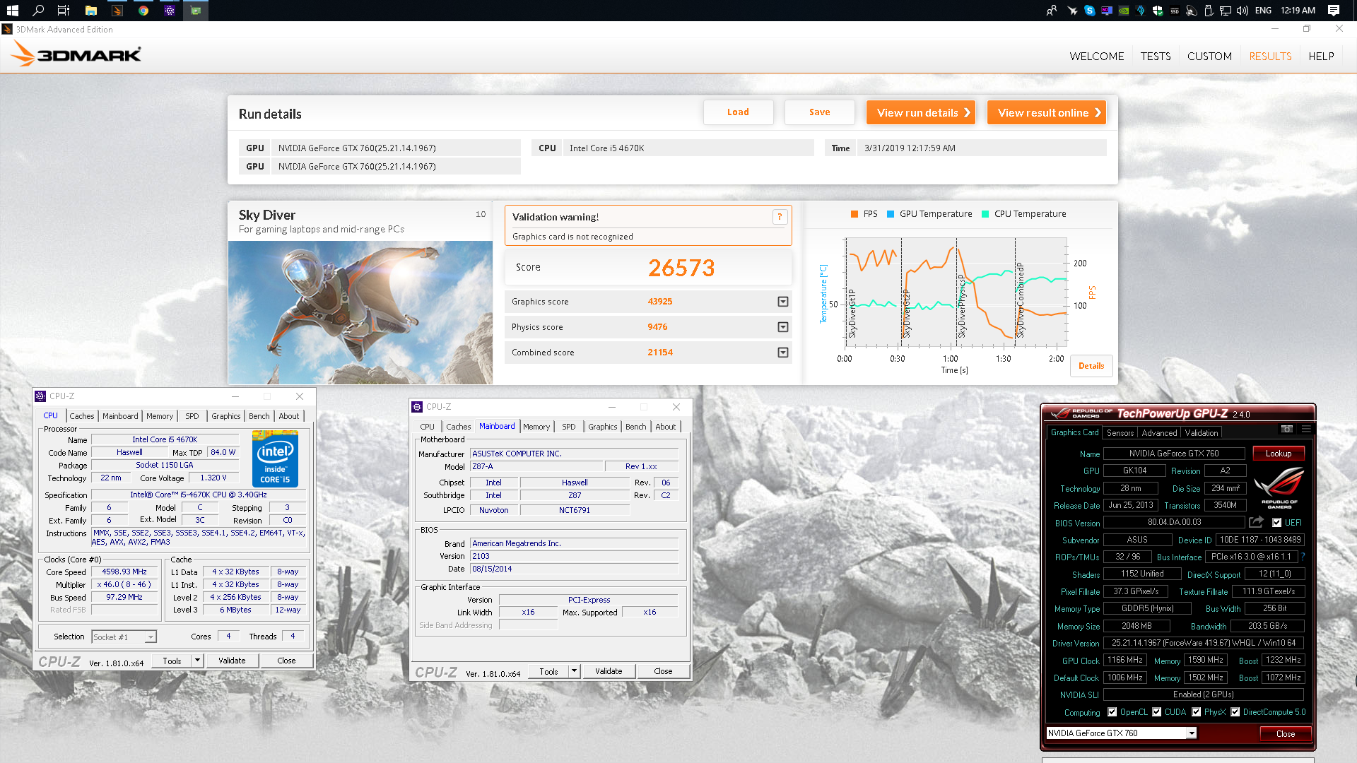The height and width of the screenshot is (763, 1357).
Task: Click the 3DMark logo
Action: tap(76, 54)
